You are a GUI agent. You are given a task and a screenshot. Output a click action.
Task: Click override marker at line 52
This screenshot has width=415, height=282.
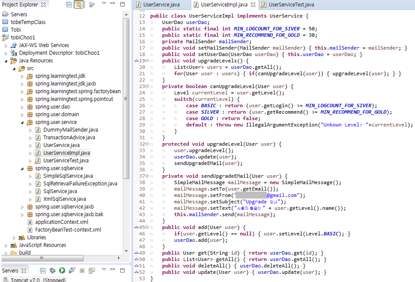coord(137,272)
